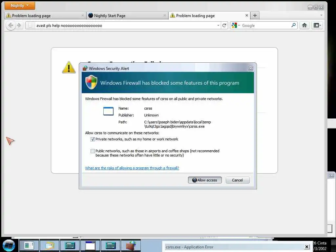This screenshot has height=252, width=336.
Task: Close the Windows Security Alert dialog
Action: pyautogui.click(x=251, y=68)
